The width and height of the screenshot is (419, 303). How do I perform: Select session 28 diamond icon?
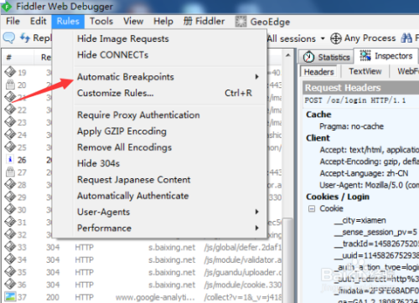[x=10, y=184]
